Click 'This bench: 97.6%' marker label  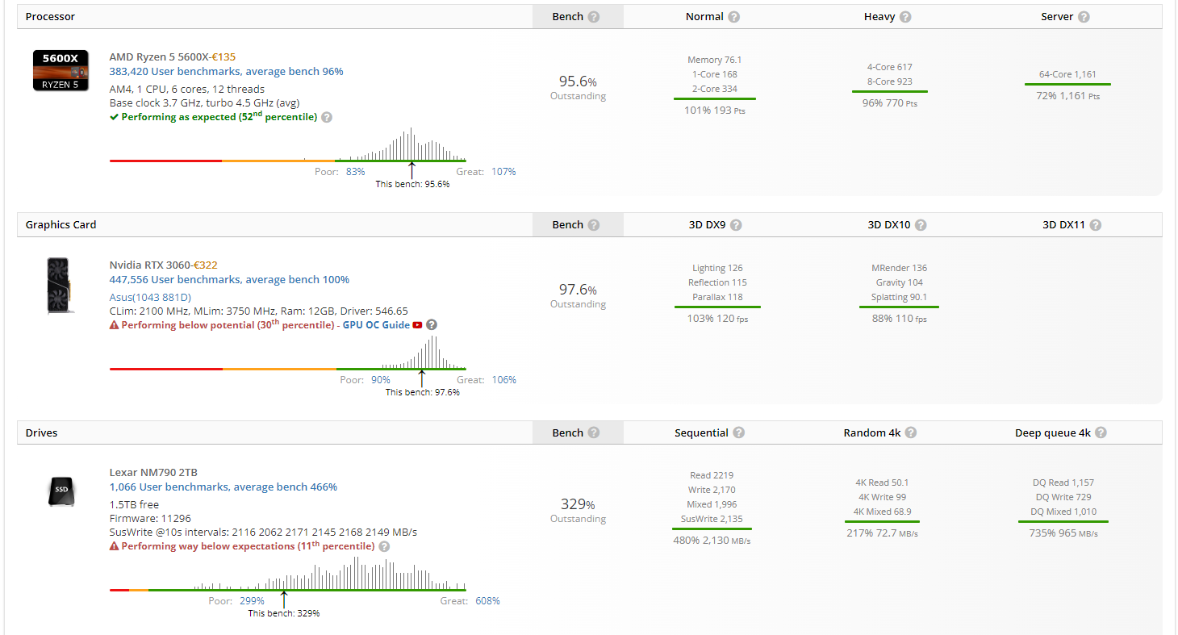pos(422,392)
